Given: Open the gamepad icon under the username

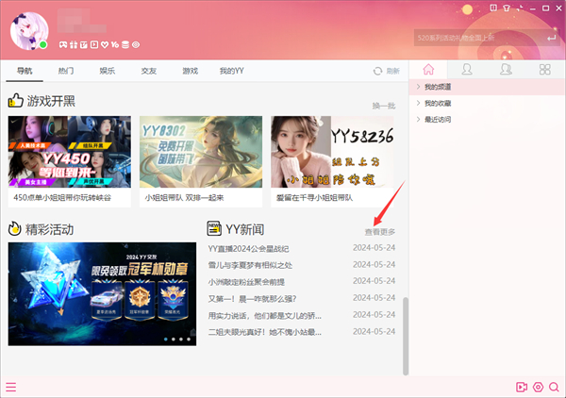Looking at the screenshot, I should pyautogui.click(x=63, y=44).
